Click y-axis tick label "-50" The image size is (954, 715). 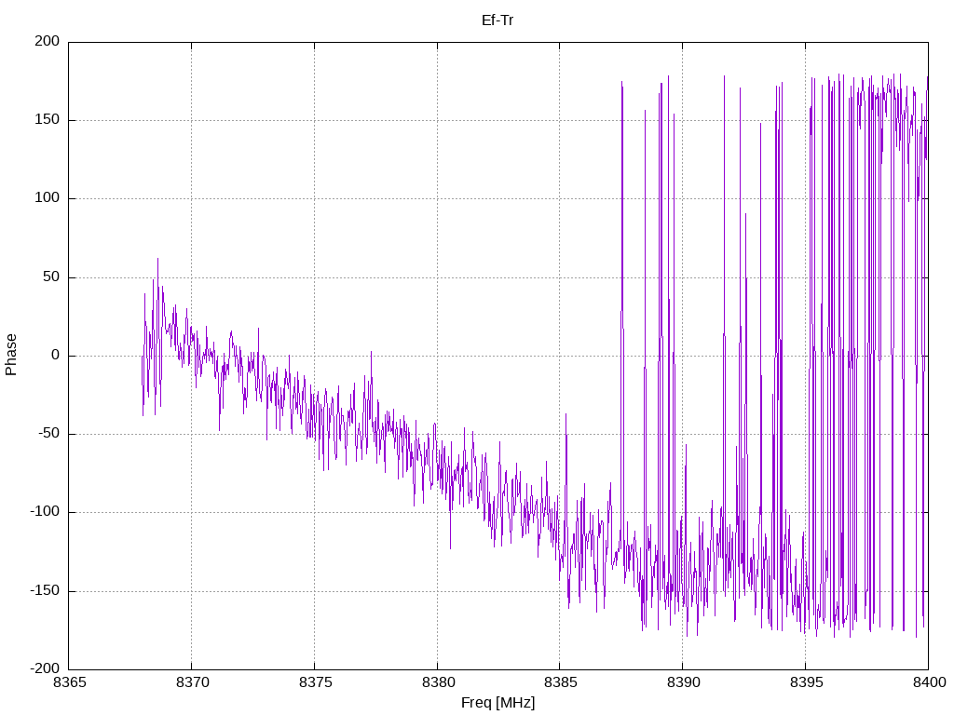coord(49,434)
